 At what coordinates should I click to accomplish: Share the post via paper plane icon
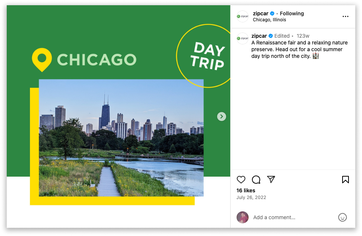(x=271, y=179)
